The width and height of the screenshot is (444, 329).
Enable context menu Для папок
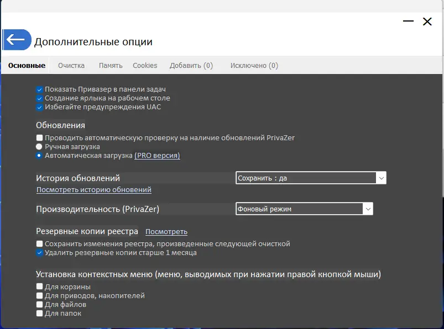39,313
